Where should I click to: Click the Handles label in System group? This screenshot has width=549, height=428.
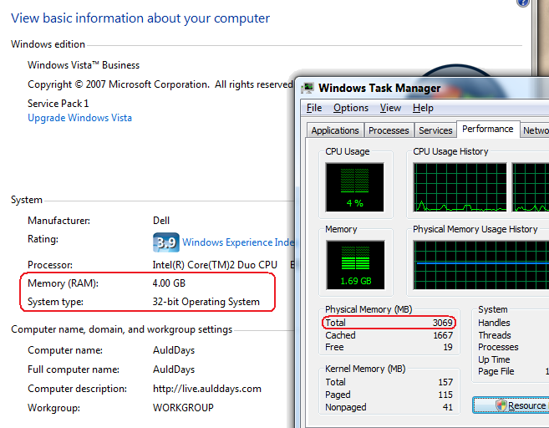coord(494,323)
